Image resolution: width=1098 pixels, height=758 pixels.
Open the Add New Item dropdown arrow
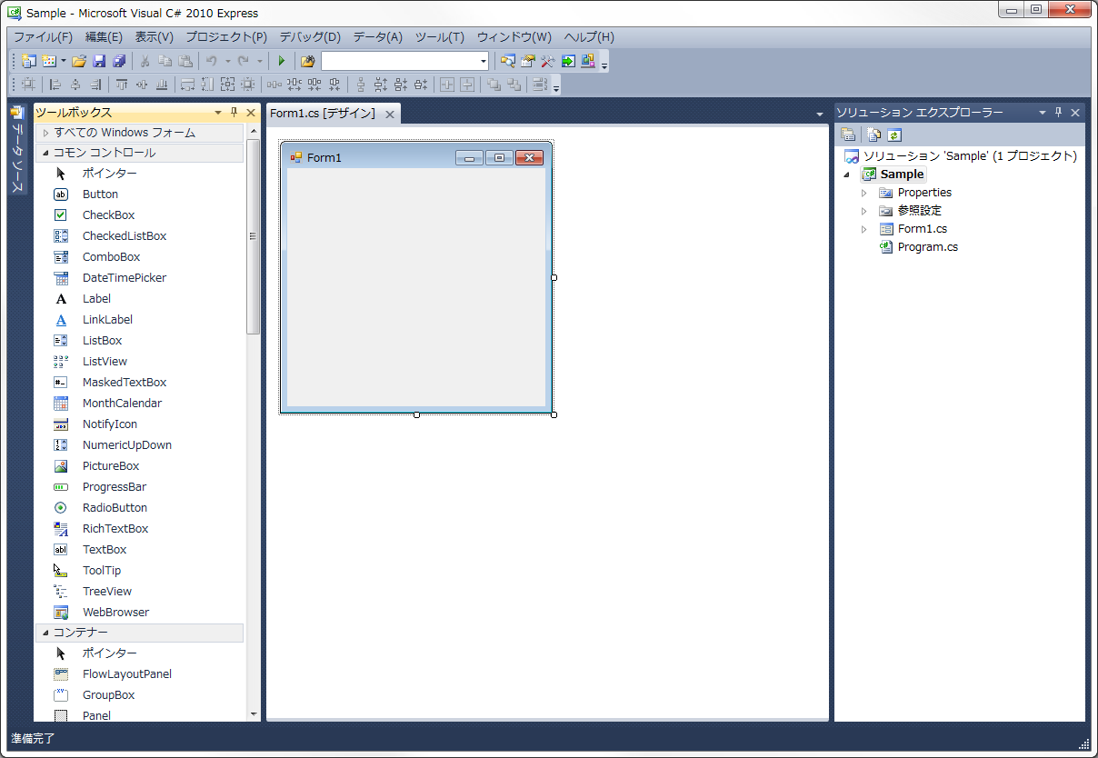63,61
